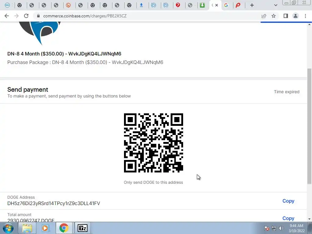The image size is (312, 234).
Task: Click the volume speaker tray icon
Action: [x=281, y=228]
